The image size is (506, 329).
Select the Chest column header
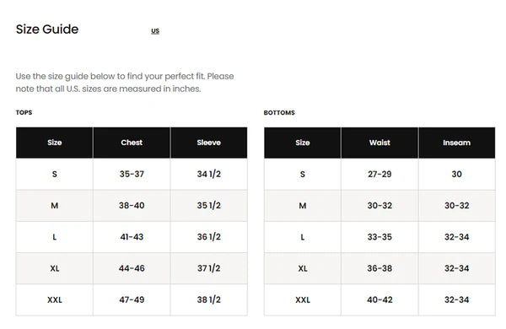[x=132, y=143]
